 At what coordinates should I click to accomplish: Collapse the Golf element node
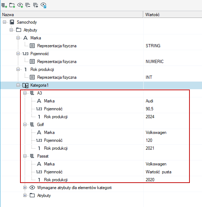[x=25, y=125]
